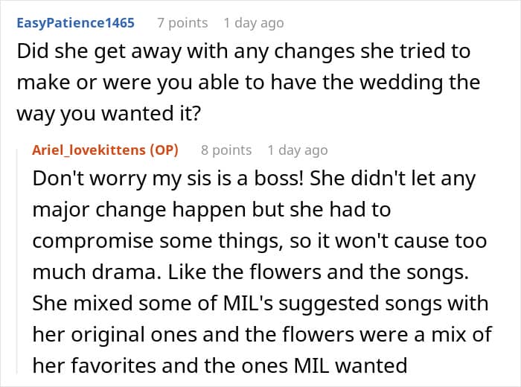Click the line starting 'make or were you able'

coord(249,83)
